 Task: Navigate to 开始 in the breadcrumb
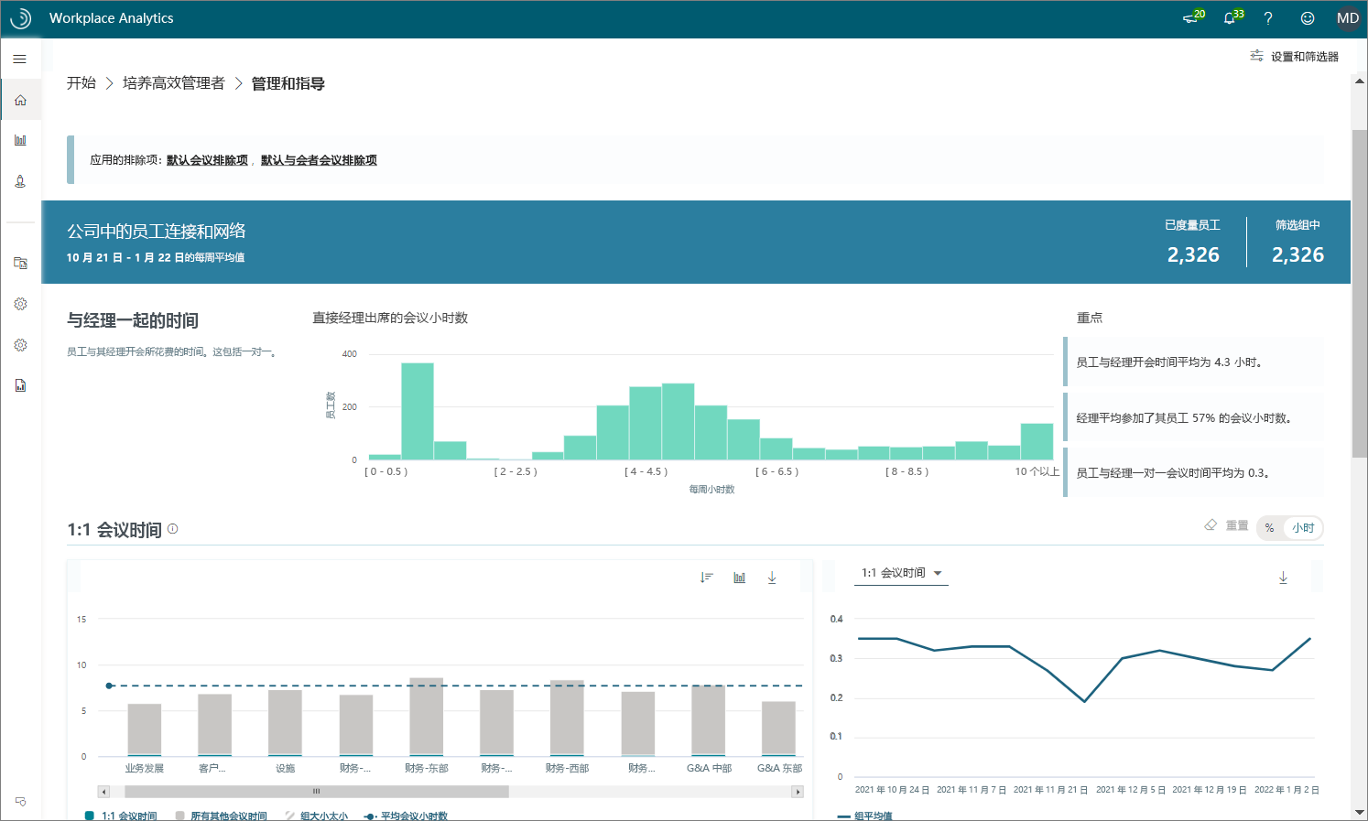coord(81,82)
